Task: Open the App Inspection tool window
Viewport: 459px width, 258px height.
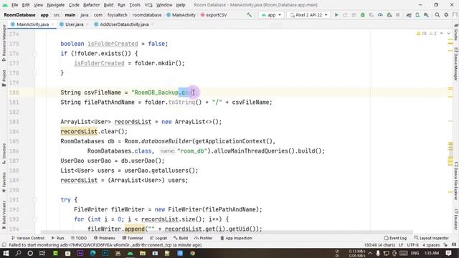Action: tap(236, 238)
